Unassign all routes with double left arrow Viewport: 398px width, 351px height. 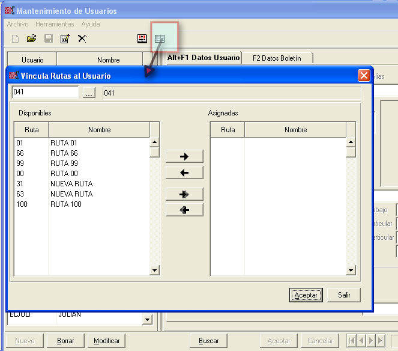(x=184, y=210)
